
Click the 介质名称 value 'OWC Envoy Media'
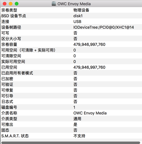(90, 113)
